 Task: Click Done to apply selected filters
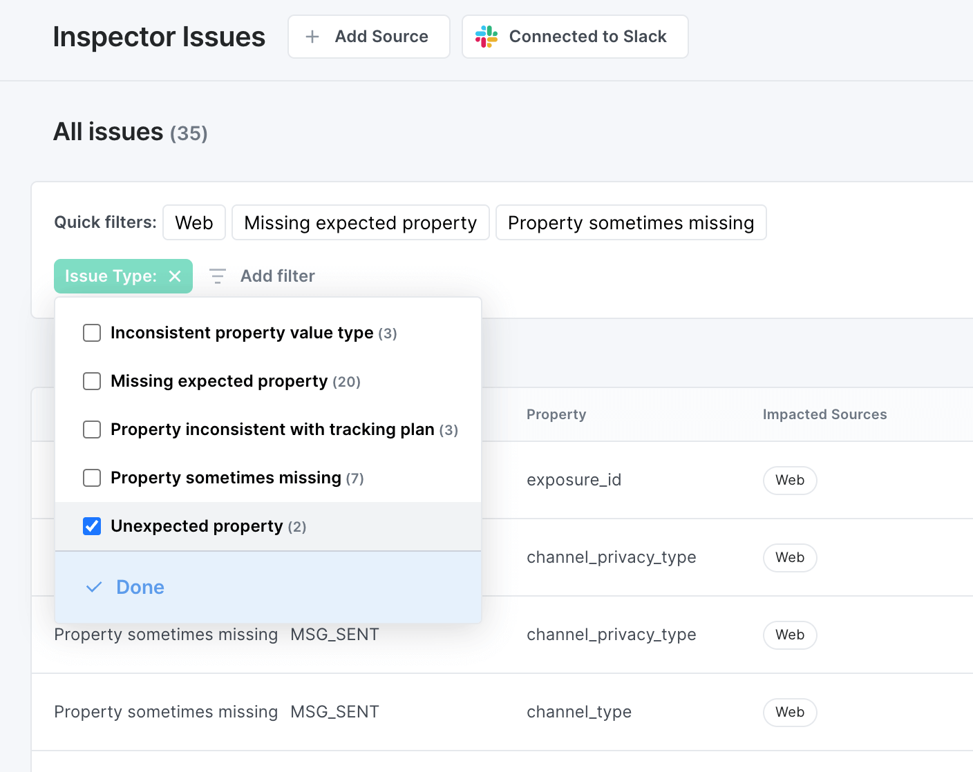[x=140, y=586]
